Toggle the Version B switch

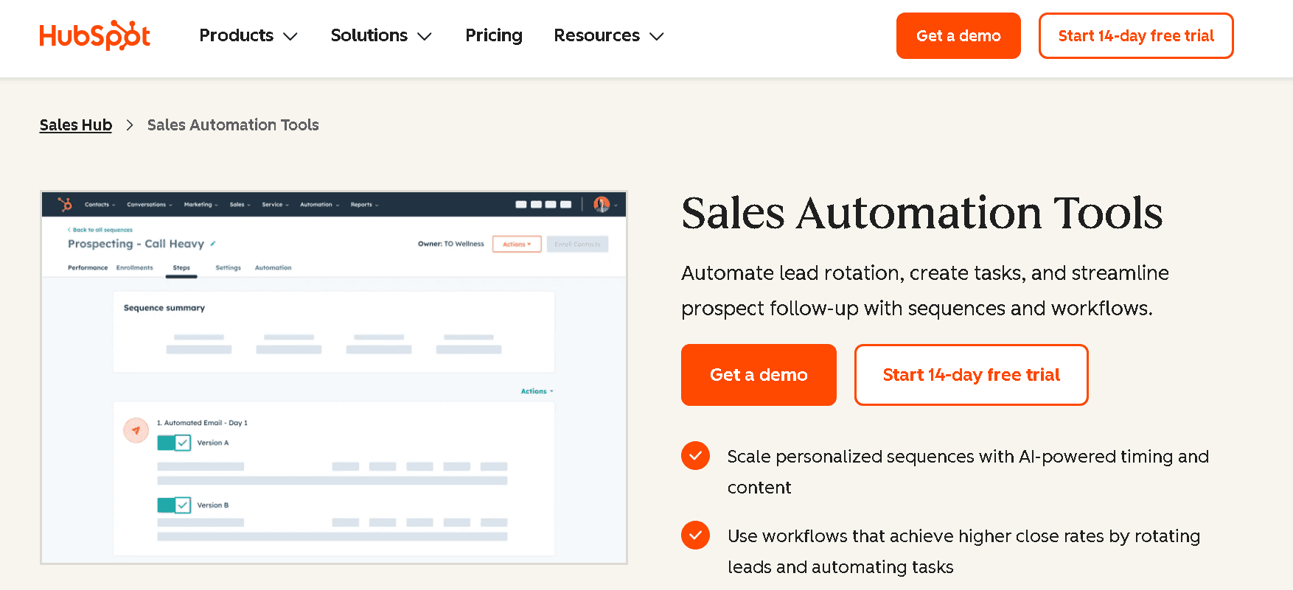click(x=174, y=505)
